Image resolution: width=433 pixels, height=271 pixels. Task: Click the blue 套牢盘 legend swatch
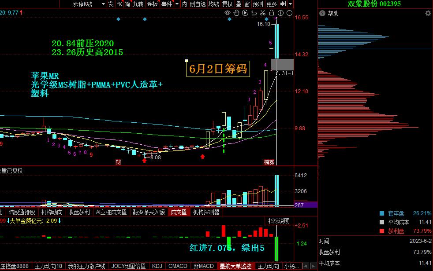[382, 213]
